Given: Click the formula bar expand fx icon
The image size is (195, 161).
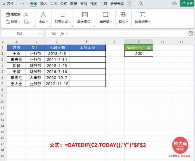Looking at the screenshot, I should click(x=191, y=34).
